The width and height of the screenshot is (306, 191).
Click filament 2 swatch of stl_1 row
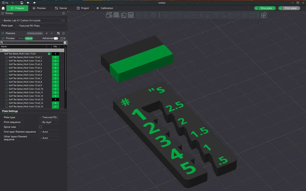55,57
